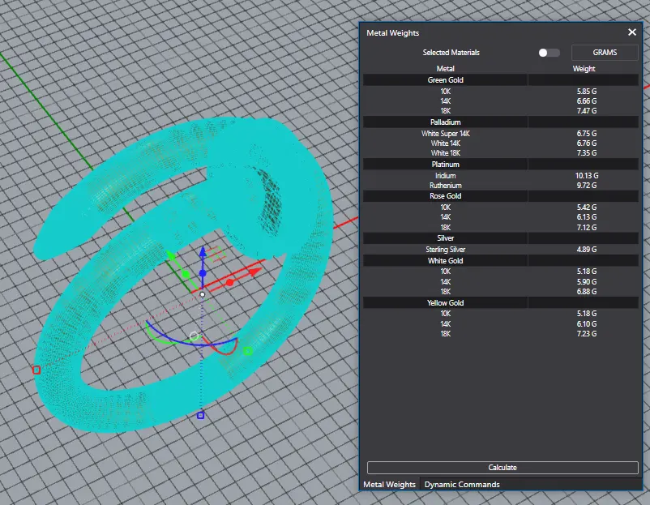Collapse the Green Gold metal group
Viewport: 650px width, 505px height.
pos(446,80)
